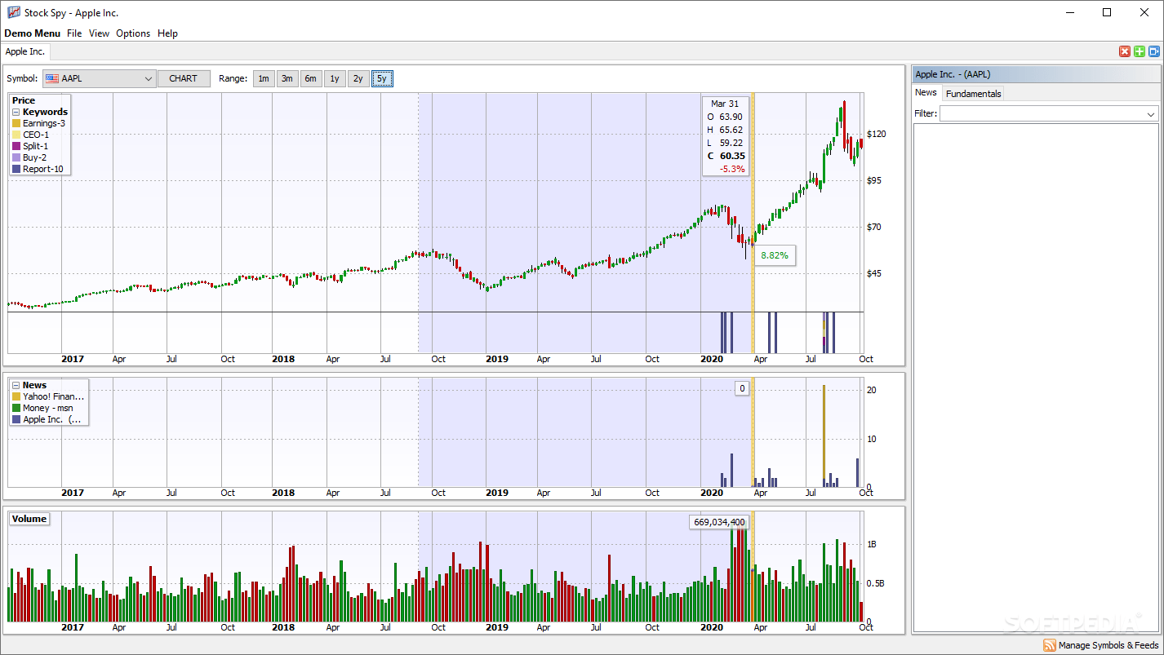Open the Options menu
The image size is (1164, 655).
coord(132,33)
